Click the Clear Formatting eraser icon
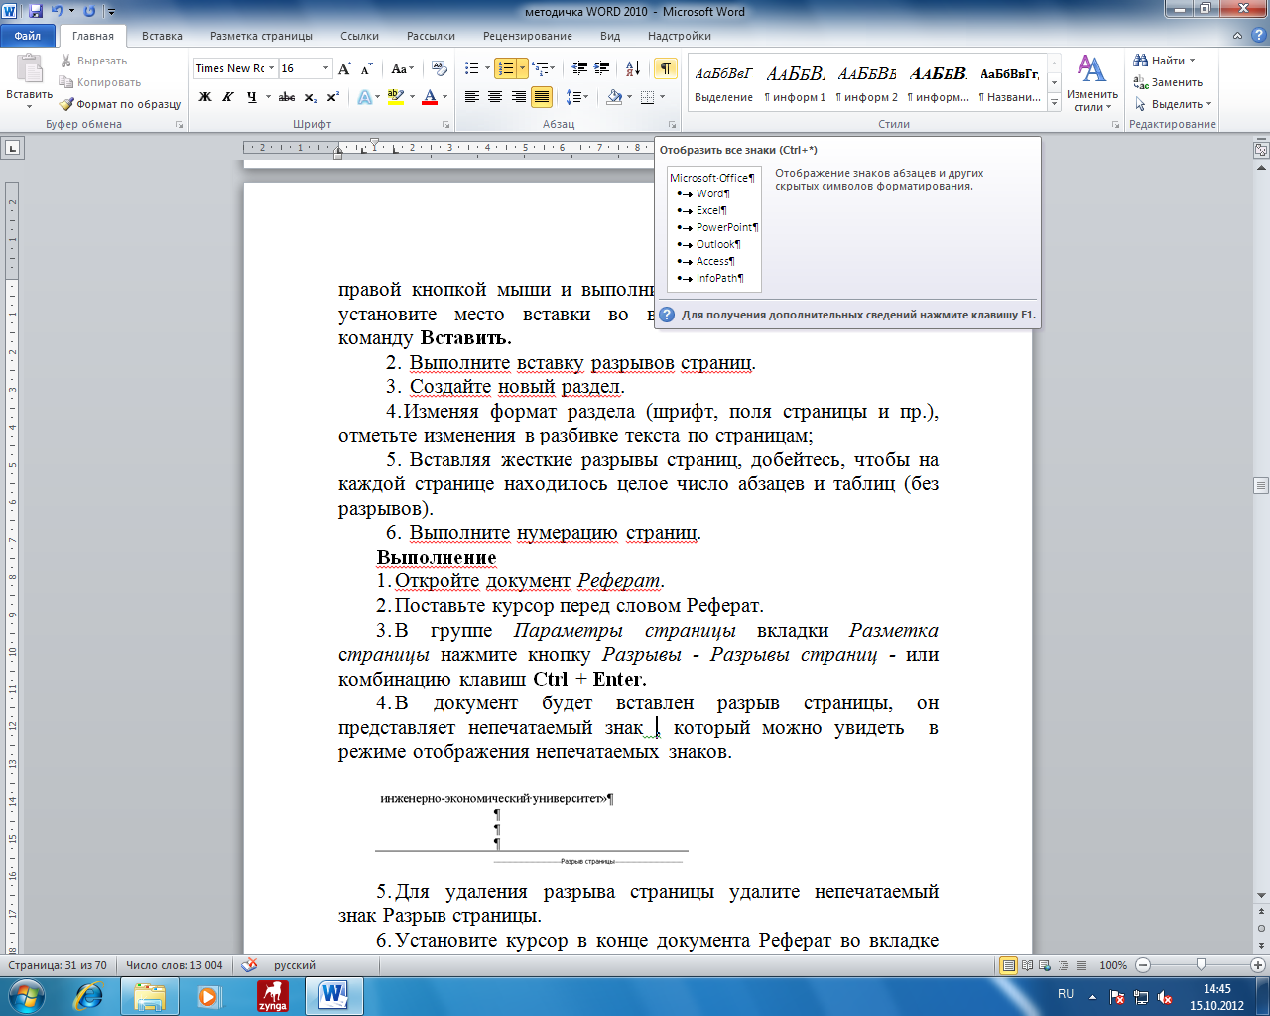1270x1016 pixels. pyautogui.click(x=440, y=68)
